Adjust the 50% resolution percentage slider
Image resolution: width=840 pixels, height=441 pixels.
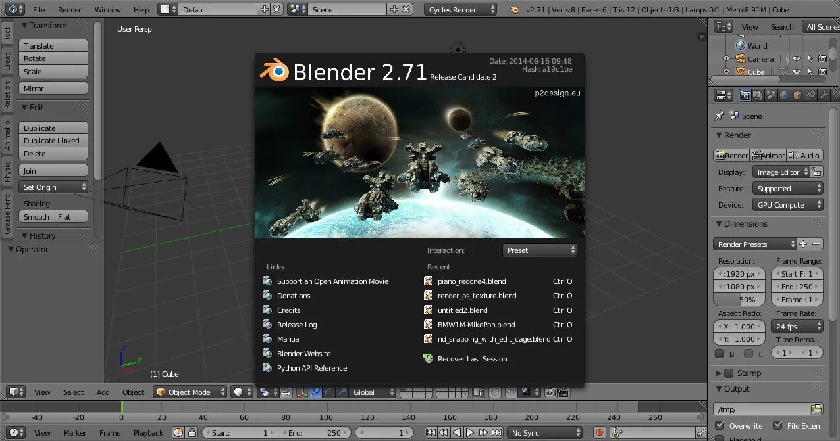click(x=739, y=300)
